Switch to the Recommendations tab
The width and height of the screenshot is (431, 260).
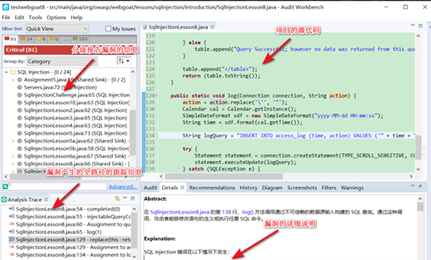click(212, 188)
